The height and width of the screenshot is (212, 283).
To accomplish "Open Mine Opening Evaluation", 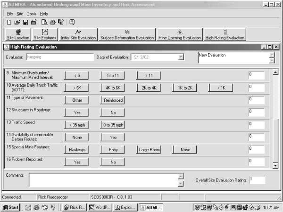I will [x=179, y=34].
